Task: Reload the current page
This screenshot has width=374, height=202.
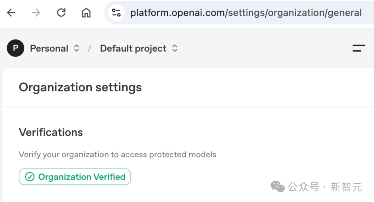Action: click(61, 13)
